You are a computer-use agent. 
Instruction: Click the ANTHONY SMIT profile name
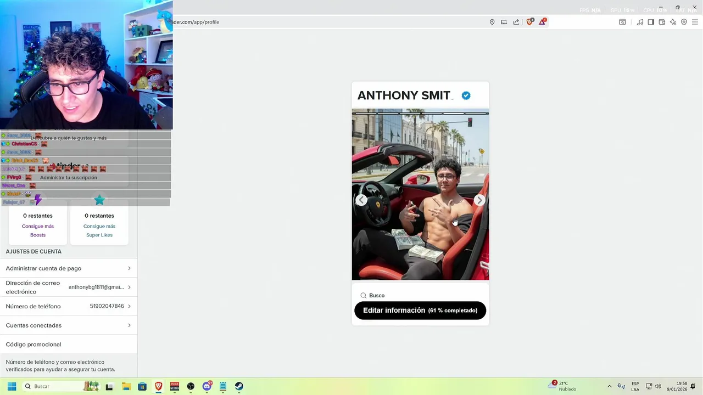(x=406, y=95)
